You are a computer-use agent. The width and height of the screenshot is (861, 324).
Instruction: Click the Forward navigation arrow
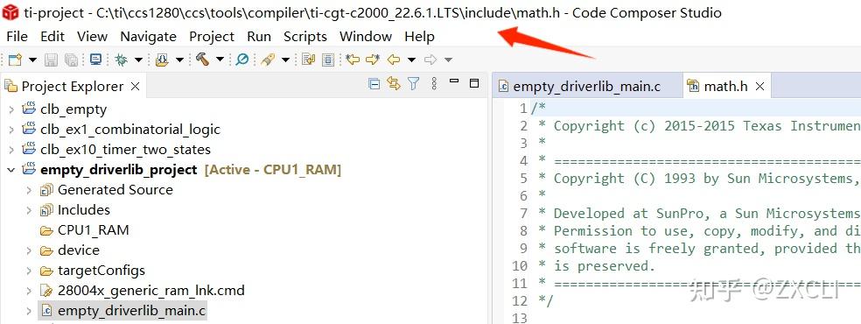tap(430, 60)
